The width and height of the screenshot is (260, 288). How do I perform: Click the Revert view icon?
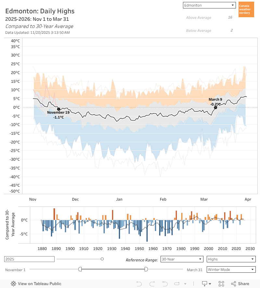pos(165,283)
